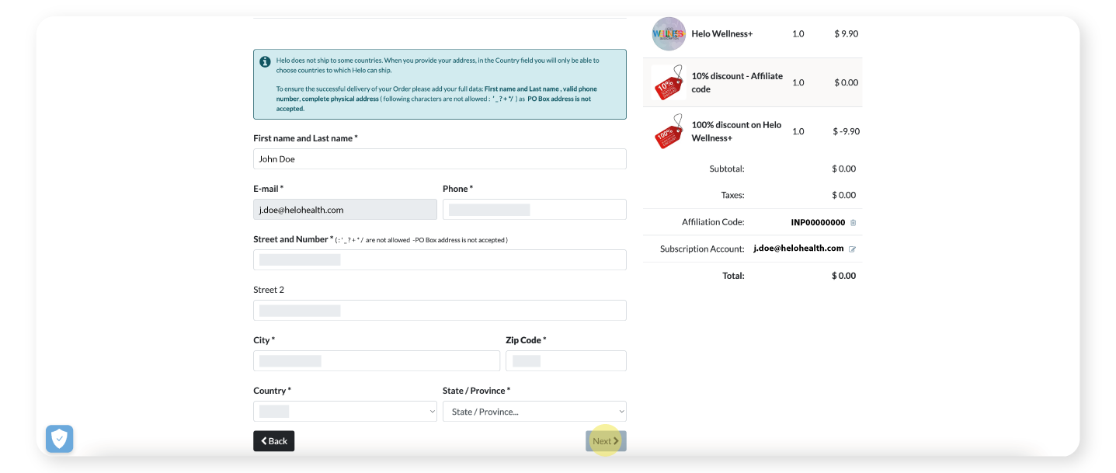Expand the State / Province dropdown
This screenshot has height=473, width=1116.
click(x=534, y=412)
